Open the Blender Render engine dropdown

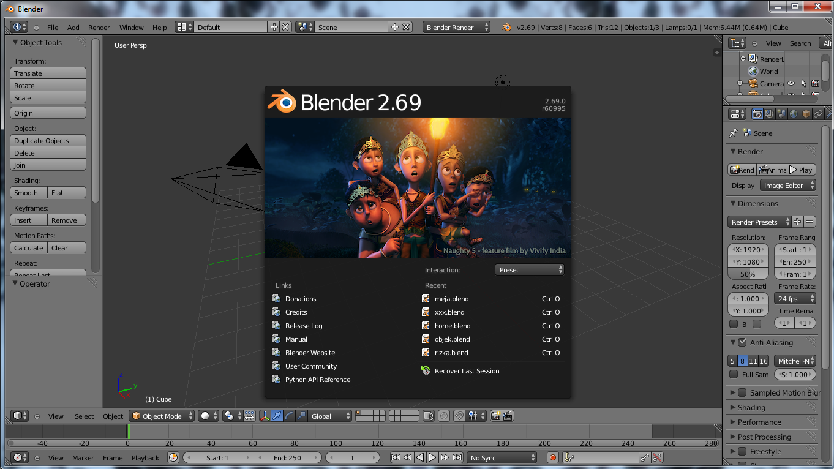pos(456,27)
